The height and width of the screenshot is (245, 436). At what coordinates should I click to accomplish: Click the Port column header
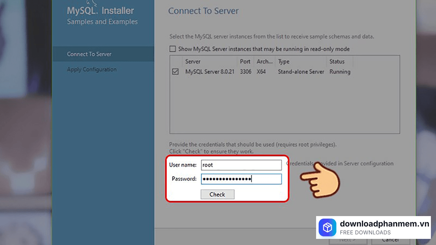[245, 62]
